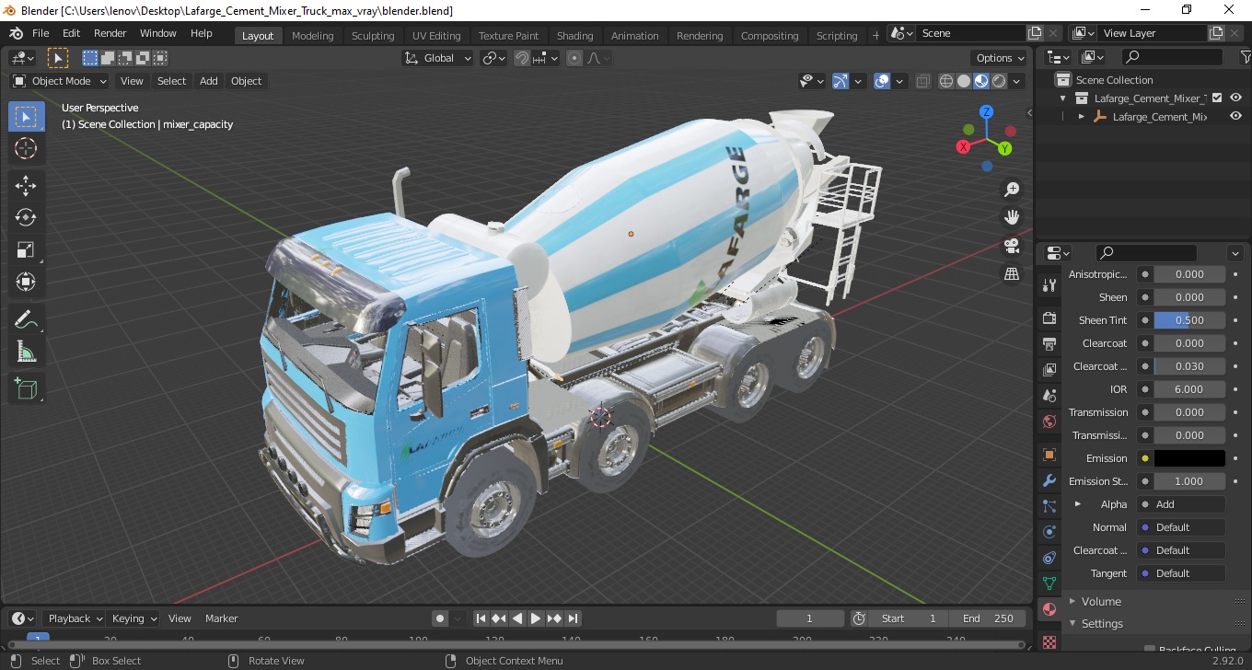1252x670 pixels.
Task: Open the Object Data mesh tab
Action: (1049, 583)
